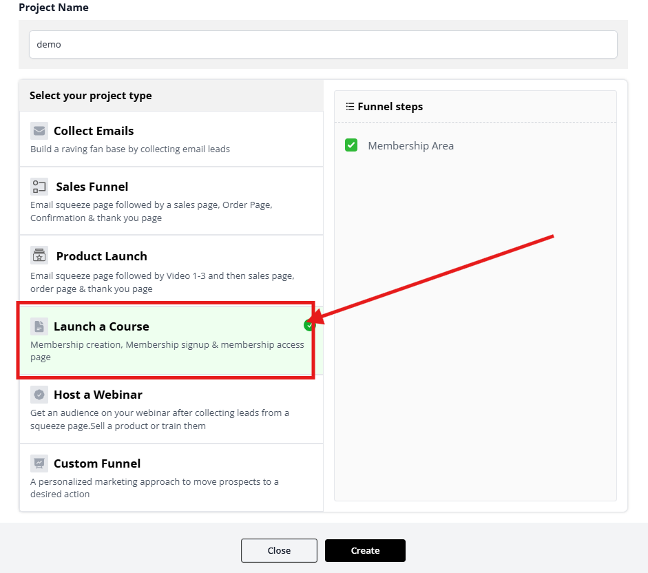Screen dimensions: 648x573
Task: Choose the Sales Funnel project type
Action: coord(171,201)
